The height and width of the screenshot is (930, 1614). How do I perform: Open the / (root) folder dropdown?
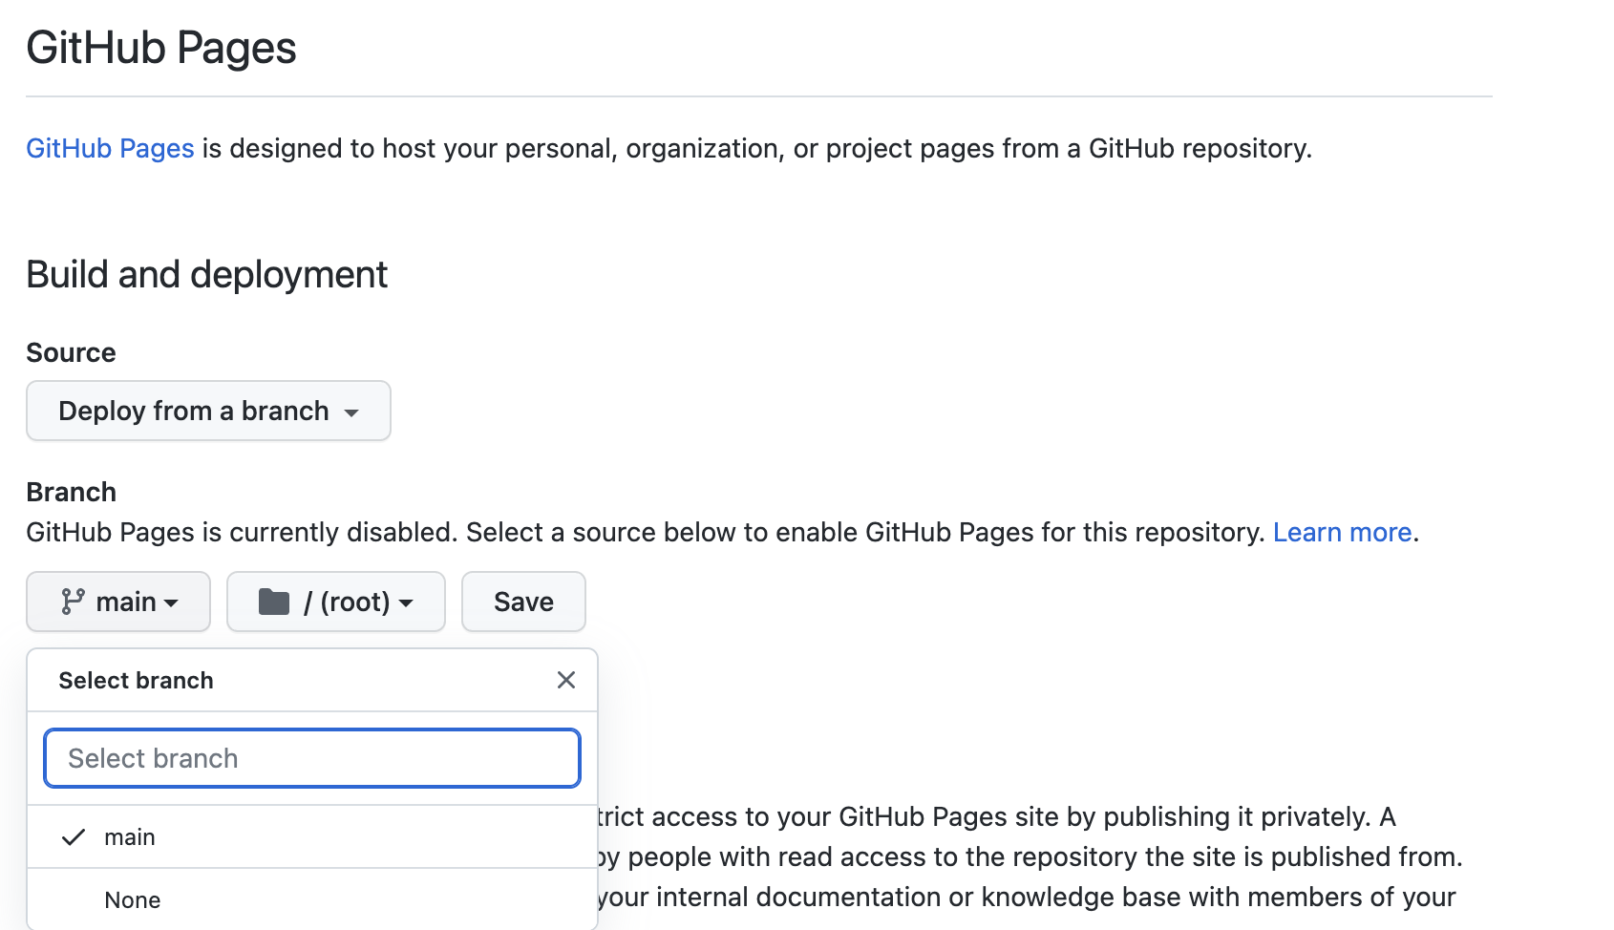coord(336,602)
